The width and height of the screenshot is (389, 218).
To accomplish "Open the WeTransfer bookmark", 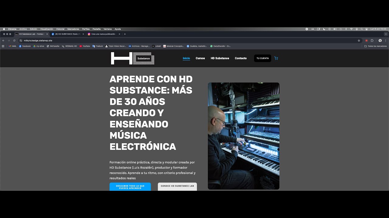I will click(53, 46).
